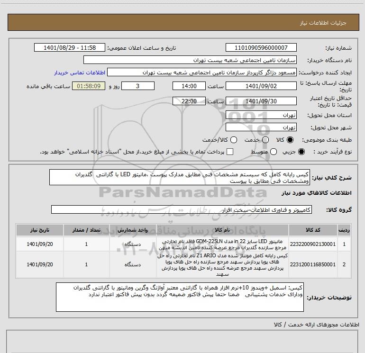Click the اطلاعات مجوزهای ارائه خدمت / کالا heading
This screenshot has width=365, height=353.
(x=316, y=325)
